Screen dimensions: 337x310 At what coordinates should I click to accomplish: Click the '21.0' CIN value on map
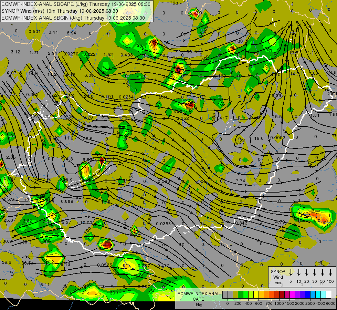pos(89,96)
